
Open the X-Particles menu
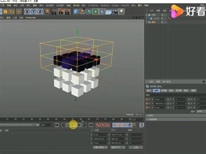[93, 6]
